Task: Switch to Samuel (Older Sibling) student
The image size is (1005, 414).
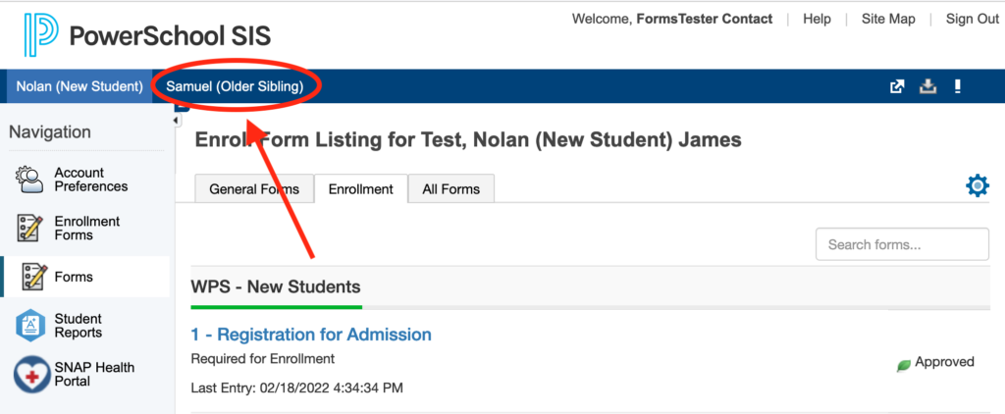Action: click(235, 86)
